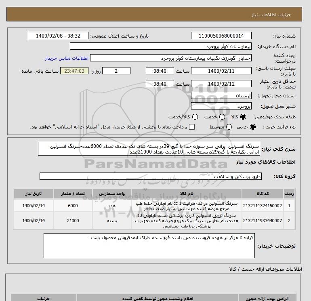Click the buyer notes text area
The width and height of the screenshot is (311, 301).
click(x=149, y=246)
